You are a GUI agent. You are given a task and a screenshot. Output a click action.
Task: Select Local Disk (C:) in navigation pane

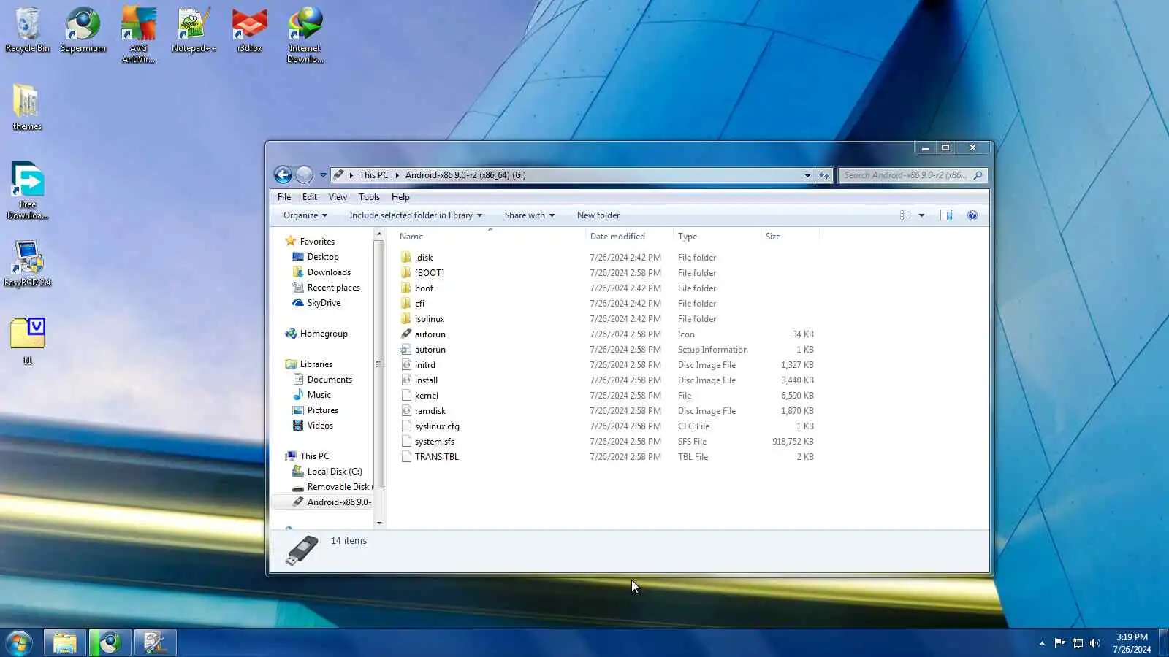tap(335, 472)
